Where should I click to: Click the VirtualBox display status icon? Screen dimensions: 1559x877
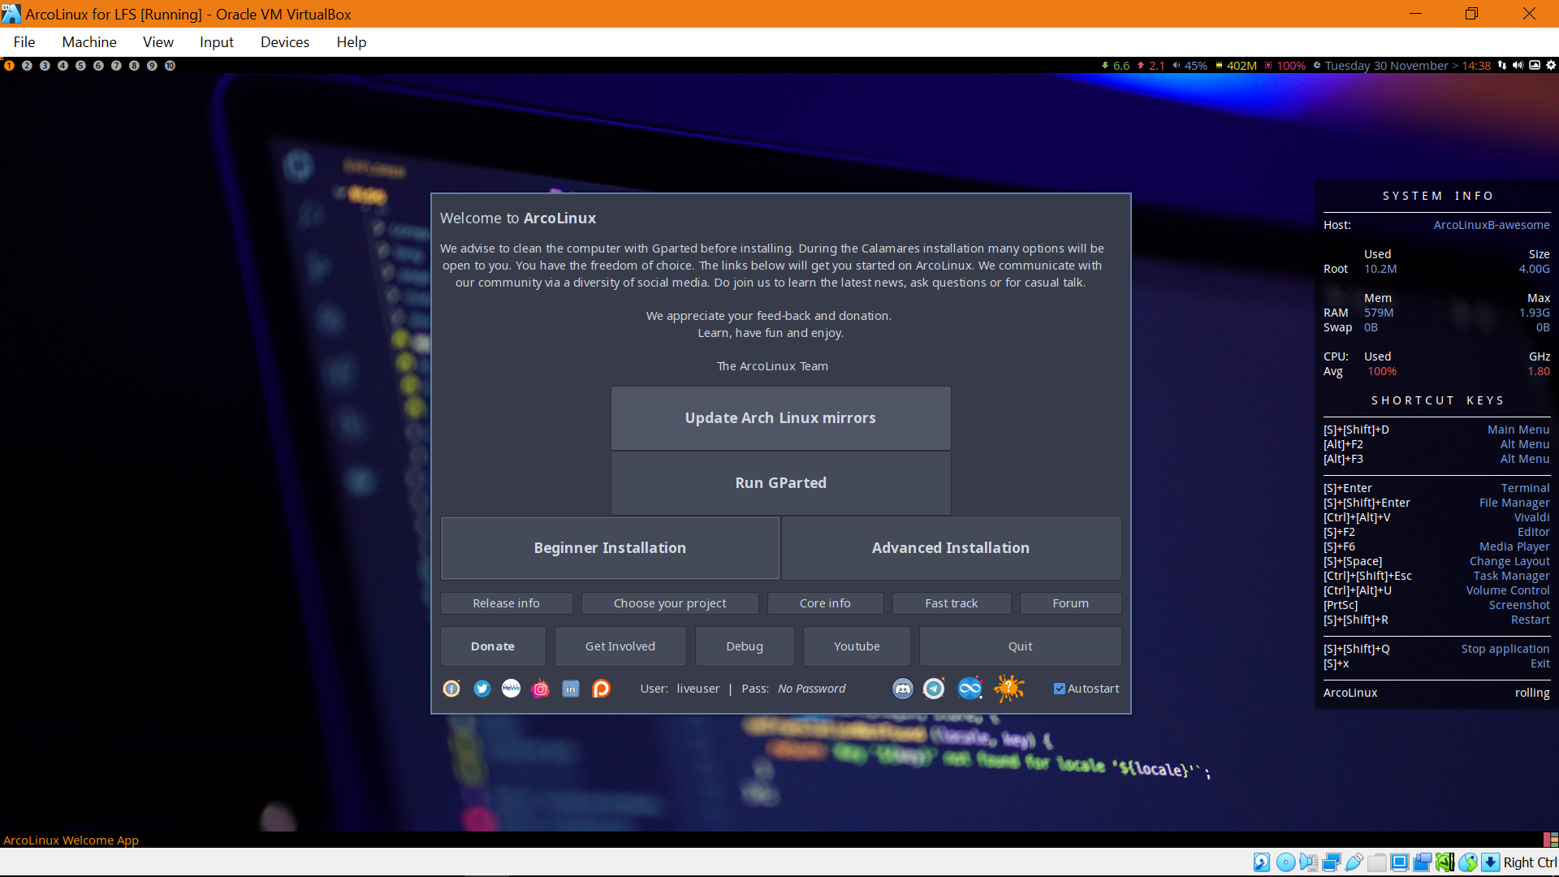1400,862
